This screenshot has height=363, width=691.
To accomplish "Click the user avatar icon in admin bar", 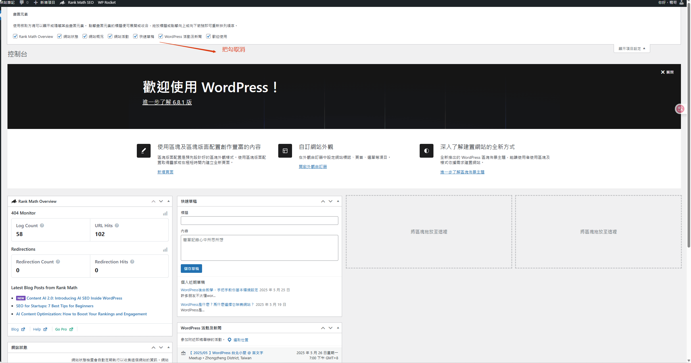I will 682,3.
